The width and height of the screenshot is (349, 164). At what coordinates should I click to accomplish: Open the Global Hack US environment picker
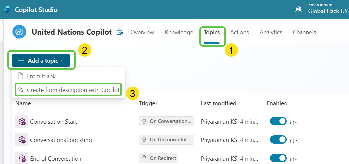pyautogui.click(x=328, y=11)
